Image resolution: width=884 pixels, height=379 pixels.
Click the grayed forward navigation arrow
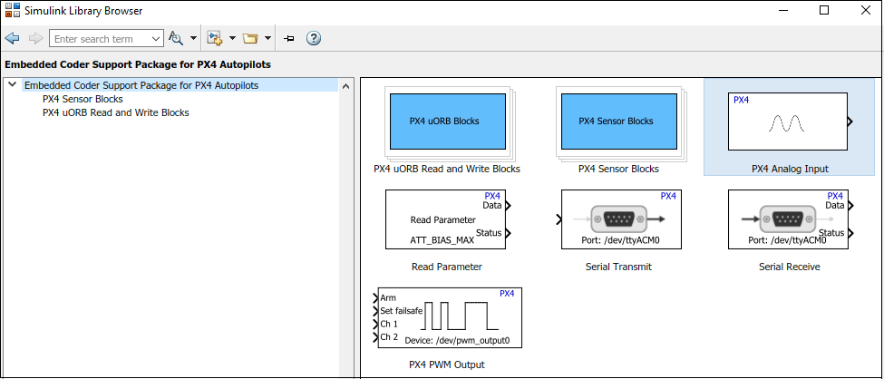(35, 38)
